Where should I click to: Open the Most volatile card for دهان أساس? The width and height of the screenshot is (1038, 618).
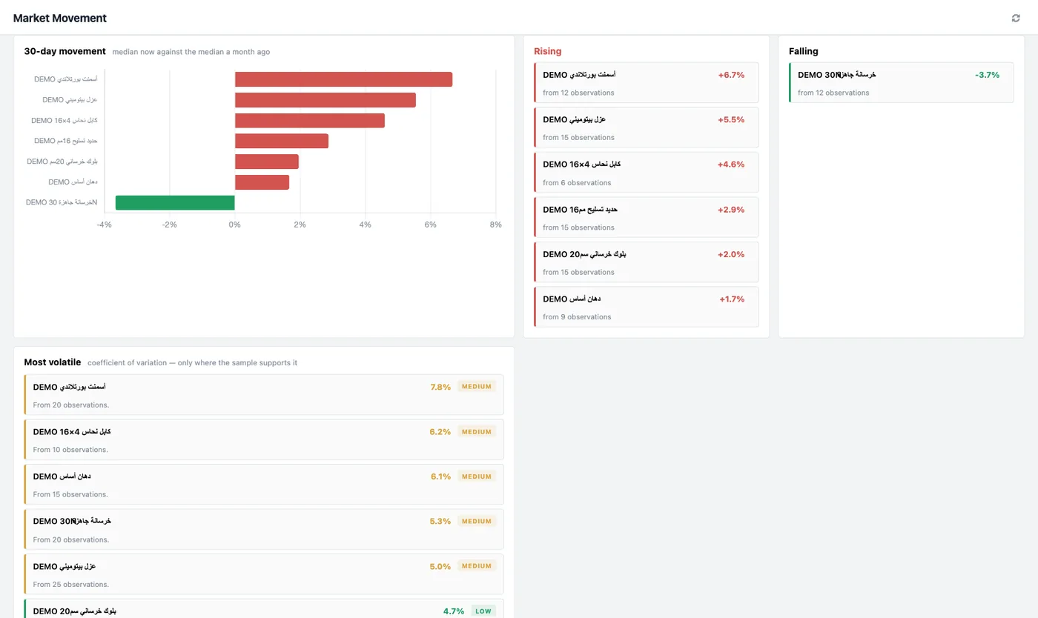(x=264, y=485)
